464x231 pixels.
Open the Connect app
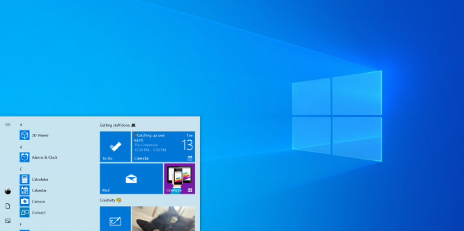click(x=32, y=212)
